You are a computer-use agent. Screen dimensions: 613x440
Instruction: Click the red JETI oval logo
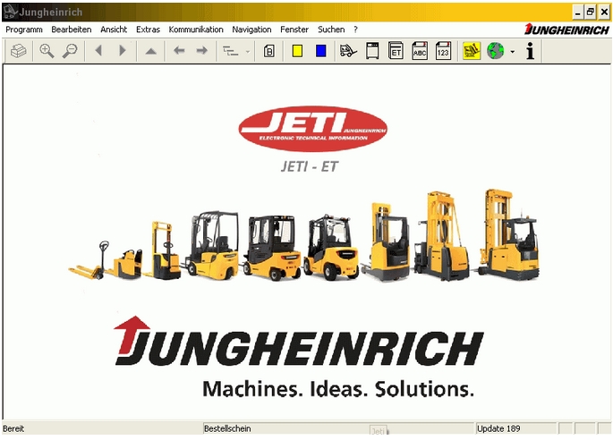pos(312,129)
